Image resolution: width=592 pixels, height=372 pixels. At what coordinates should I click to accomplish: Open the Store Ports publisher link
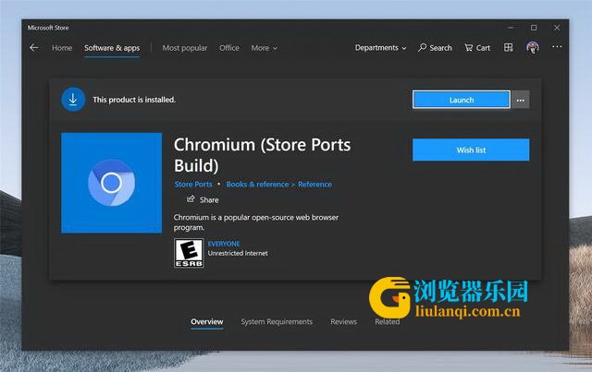(193, 185)
